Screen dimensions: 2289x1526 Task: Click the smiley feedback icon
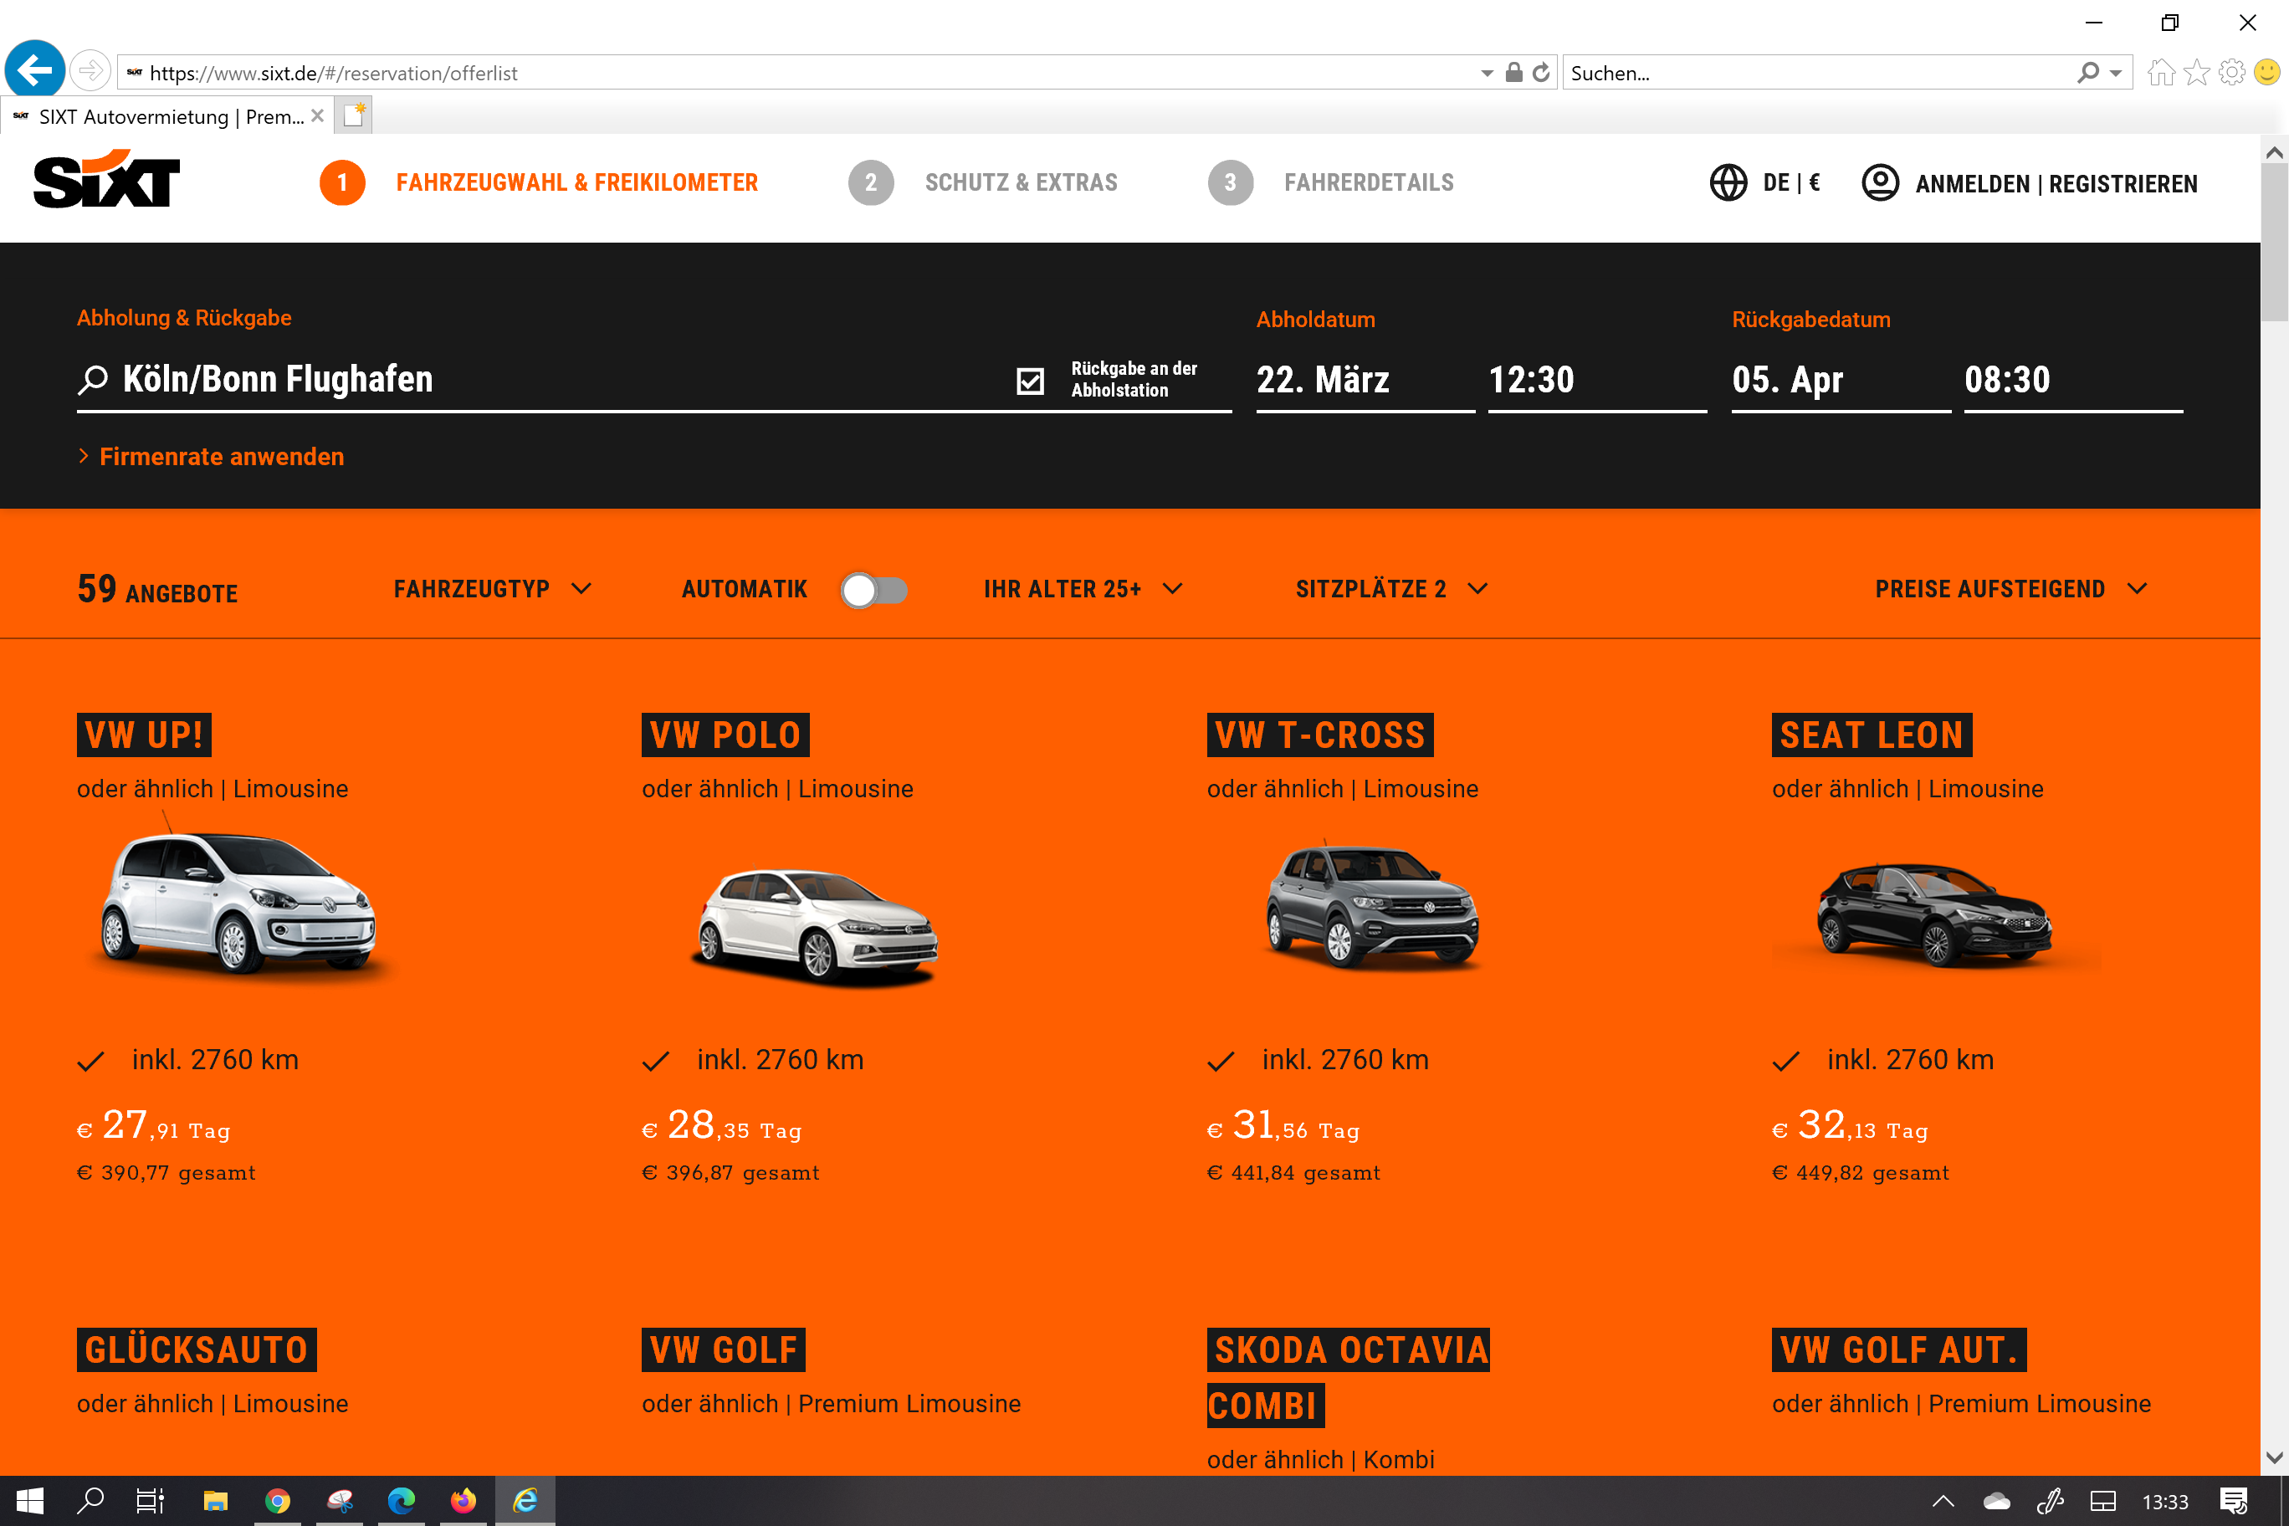pos(2267,73)
